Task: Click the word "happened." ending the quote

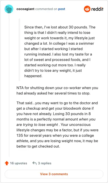Action: pos(33,76)
